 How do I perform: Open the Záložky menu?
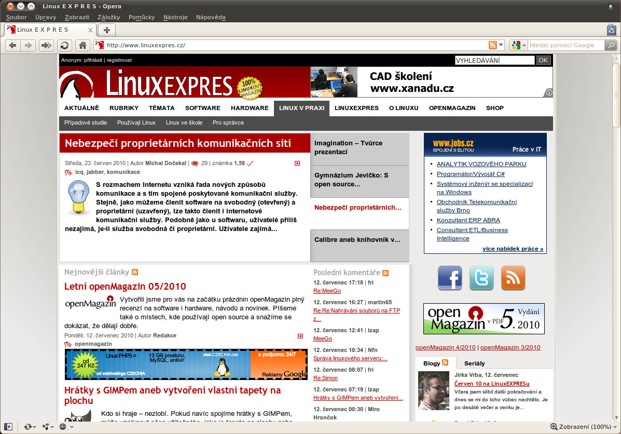coord(108,17)
